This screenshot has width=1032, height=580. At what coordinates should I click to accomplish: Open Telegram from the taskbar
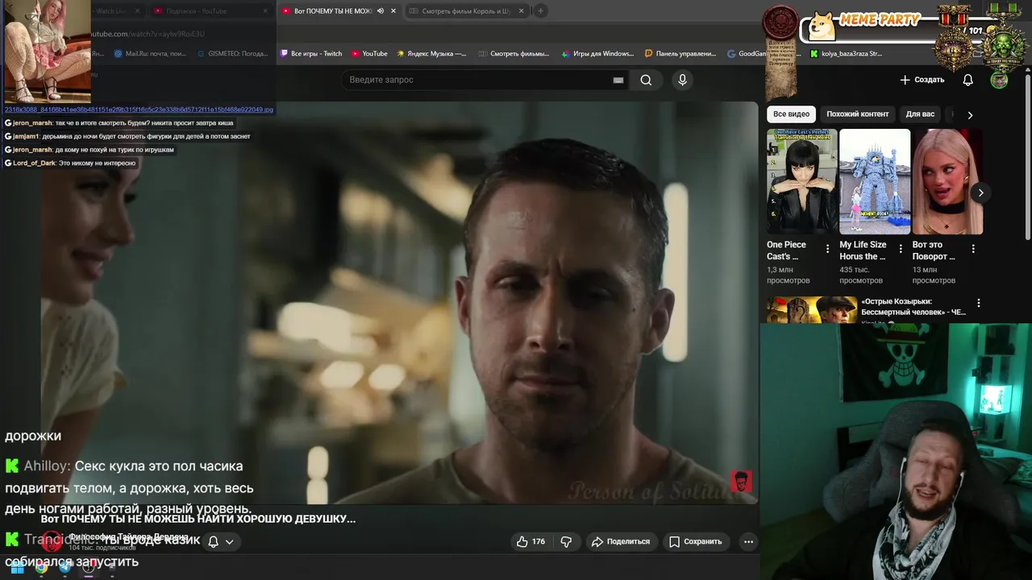tap(65, 568)
